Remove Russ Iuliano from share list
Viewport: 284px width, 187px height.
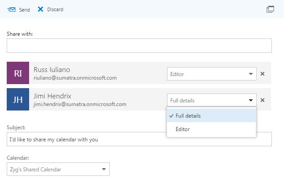click(x=262, y=74)
